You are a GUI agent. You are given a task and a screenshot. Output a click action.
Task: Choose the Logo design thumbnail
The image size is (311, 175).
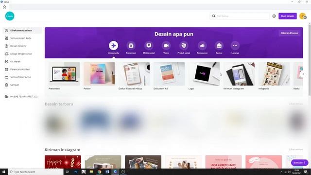[204, 74]
